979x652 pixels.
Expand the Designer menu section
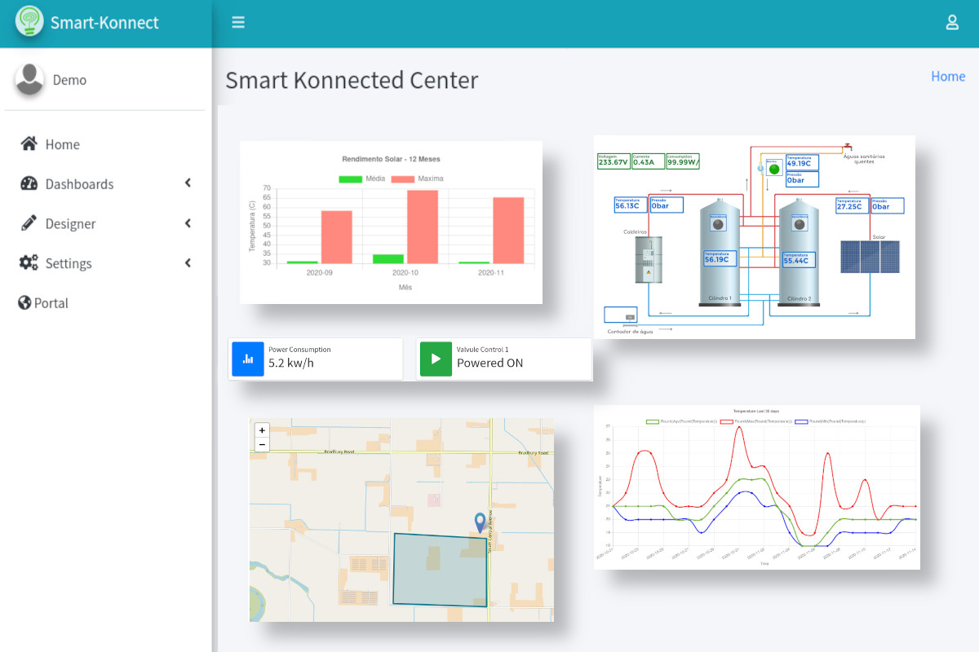tap(188, 223)
